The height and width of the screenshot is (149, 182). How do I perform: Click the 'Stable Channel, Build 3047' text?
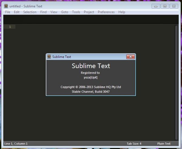(x=91, y=91)
